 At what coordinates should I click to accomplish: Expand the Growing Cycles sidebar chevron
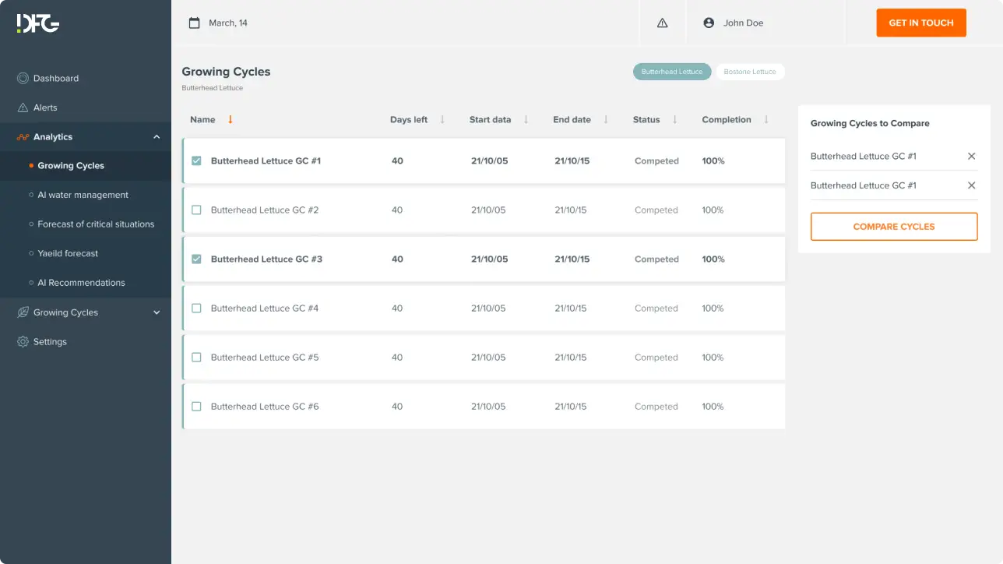(x=157, y=312)
